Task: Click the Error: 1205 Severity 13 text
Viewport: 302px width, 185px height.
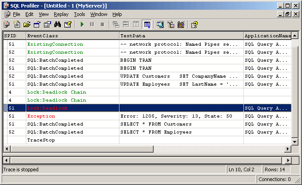Action: coord(176,116)
